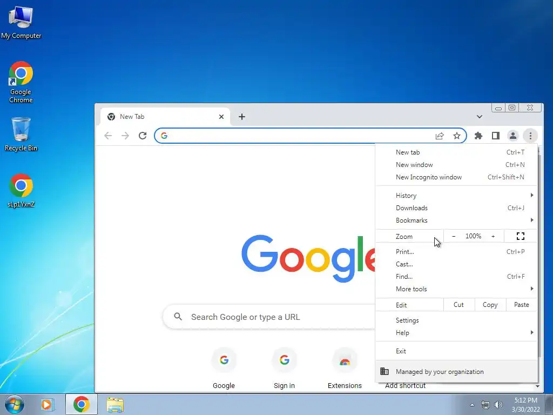Choose Print... from the menu
The image size is (553, 415).
(x=457, y=252)
